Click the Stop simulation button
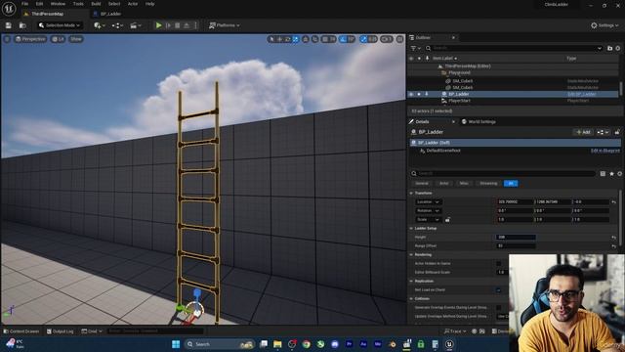Viewport: 625px width, 352px height. (178, 25)
